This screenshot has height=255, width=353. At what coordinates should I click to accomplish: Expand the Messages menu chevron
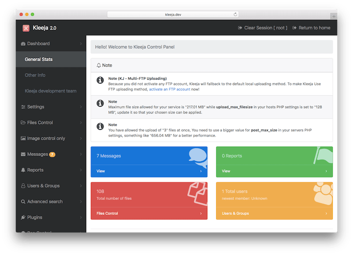click(x=80, y=154)
